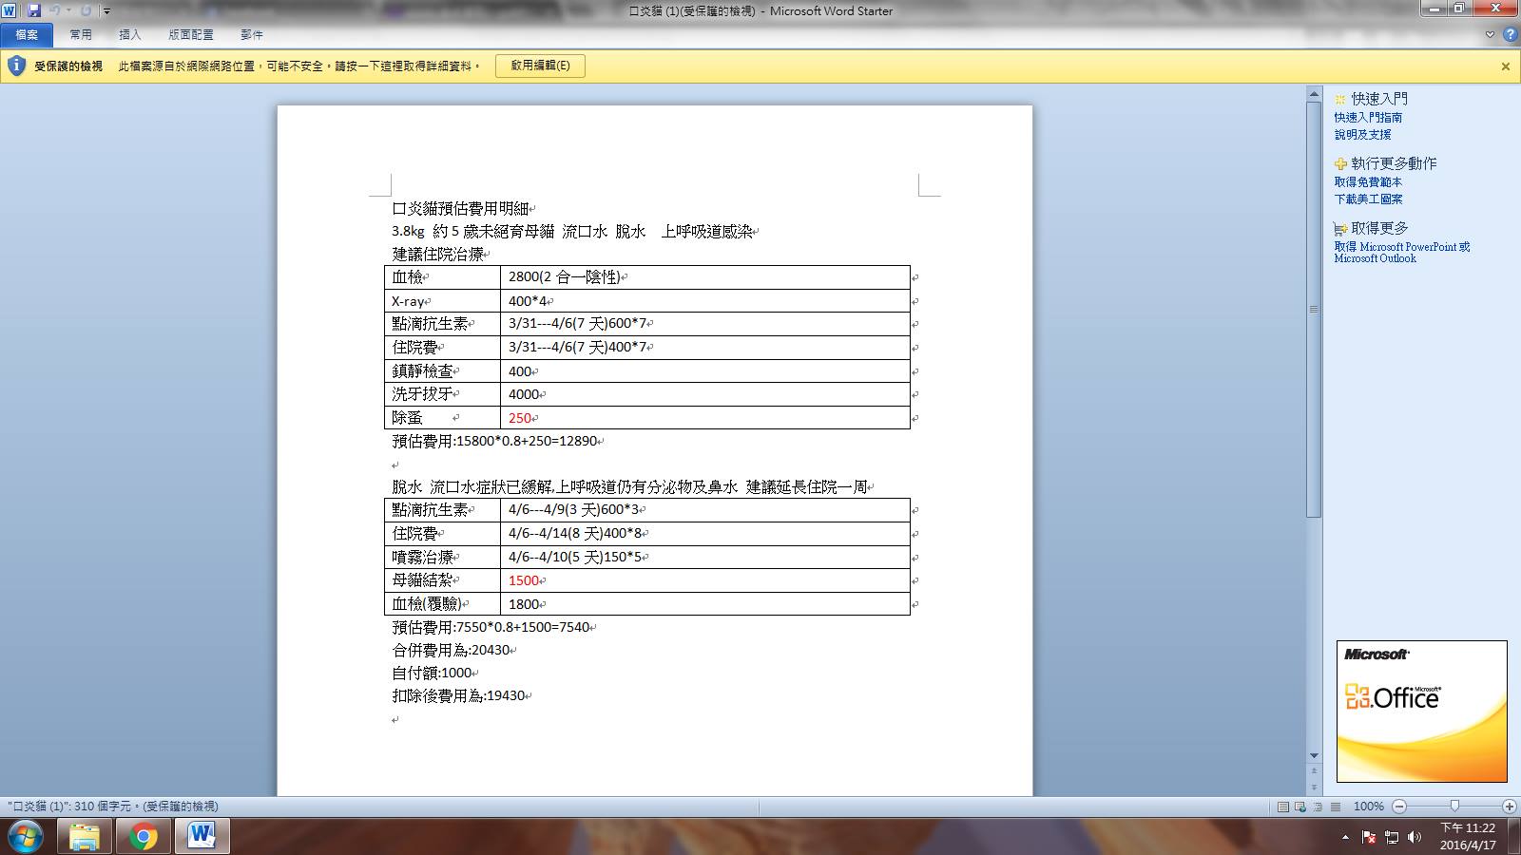Viewport: 1521px width, 855px height.
Task: Open the 檔案 (File) tab
Action: point(27,35)
